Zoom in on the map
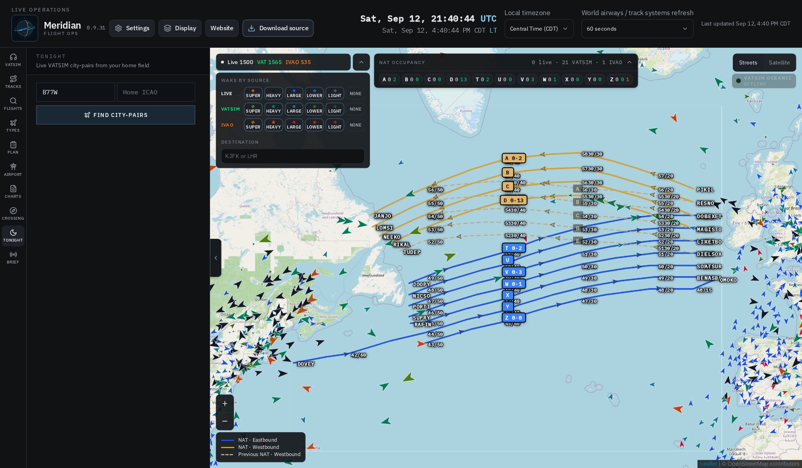The image size is (802, 468). tap(225, 404)
